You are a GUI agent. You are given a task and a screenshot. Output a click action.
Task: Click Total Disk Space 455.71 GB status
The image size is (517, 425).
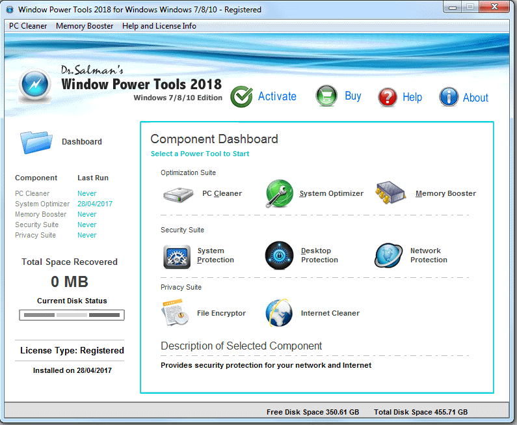click(x=421, y=412)
